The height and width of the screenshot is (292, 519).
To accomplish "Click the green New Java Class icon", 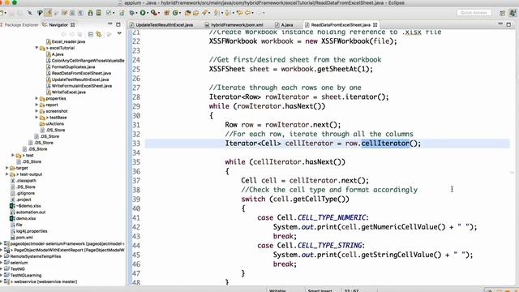I will pos(175,13).
